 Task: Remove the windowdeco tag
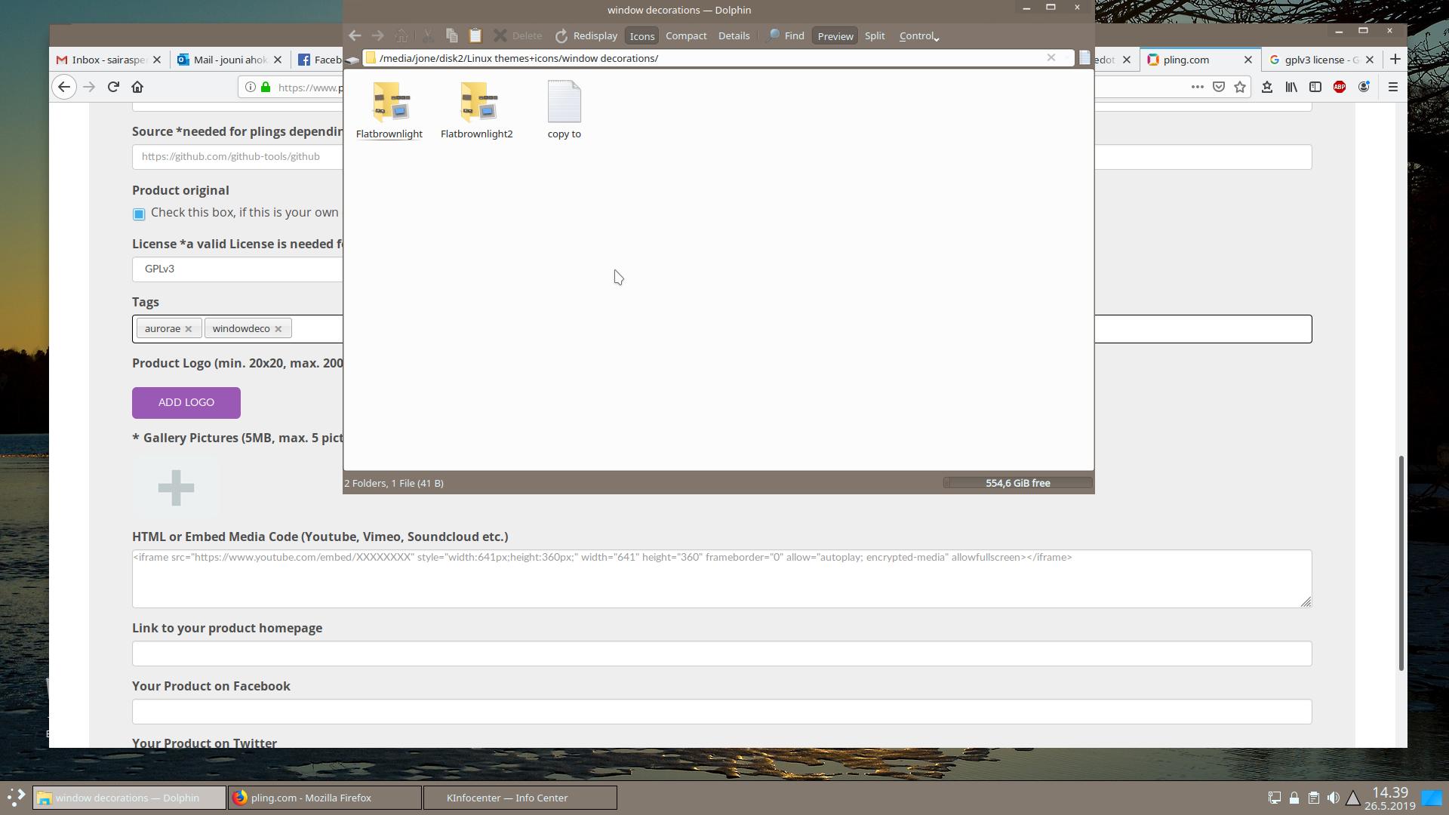tap(278, 328)
